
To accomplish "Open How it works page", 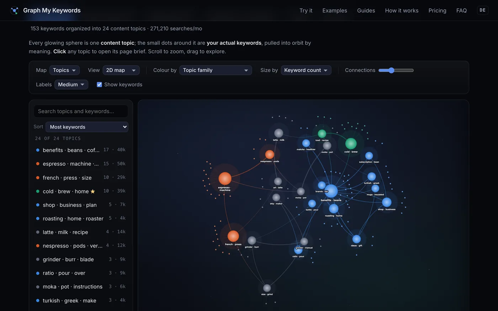I will tap(402, 11).
